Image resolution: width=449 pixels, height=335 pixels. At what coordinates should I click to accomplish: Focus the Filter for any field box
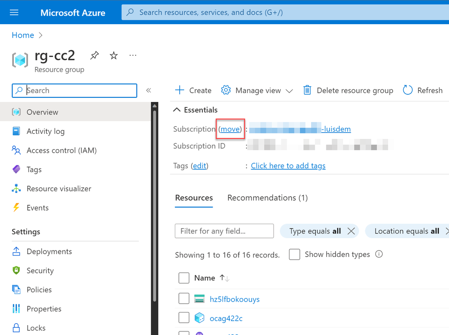point(224,231)
